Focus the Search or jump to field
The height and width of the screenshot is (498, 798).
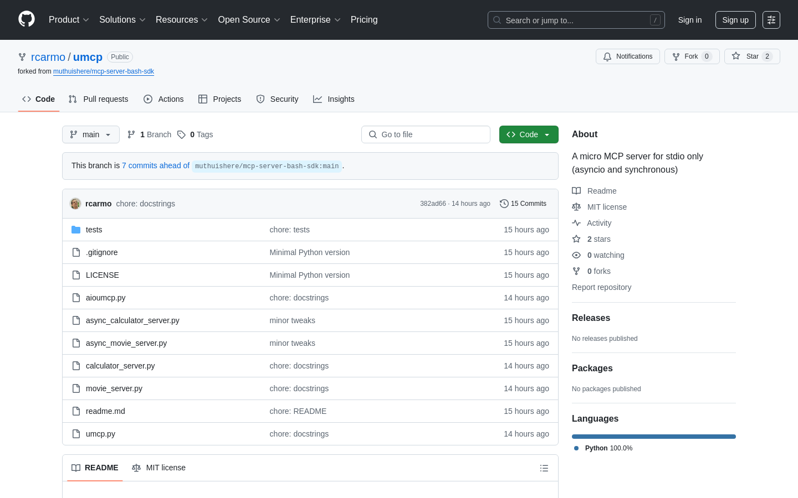576,20
